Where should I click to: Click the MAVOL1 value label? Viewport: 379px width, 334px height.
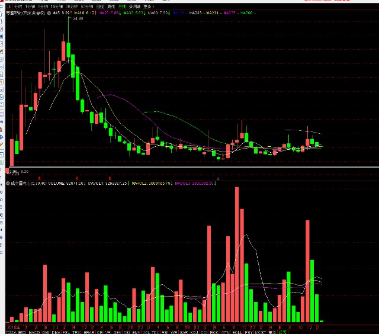(x=108, y=184)
